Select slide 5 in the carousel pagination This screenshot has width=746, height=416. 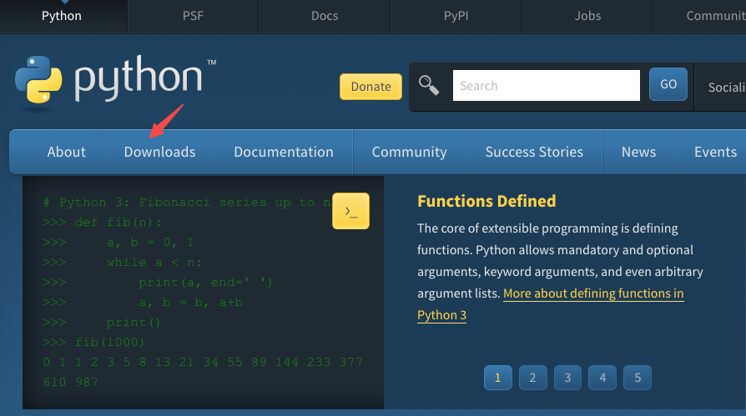(x=638, y=378)
